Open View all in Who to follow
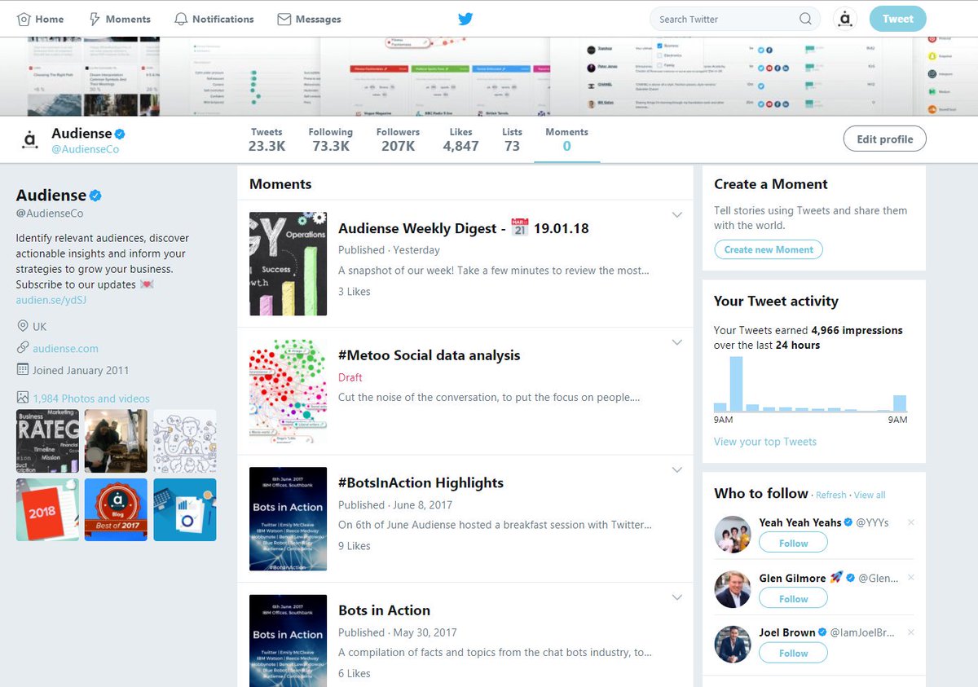Screen dimensions: 978x687 [870, 495]
